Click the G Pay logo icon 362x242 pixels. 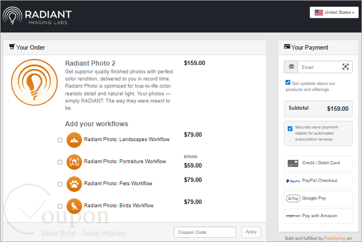[293, 198]
